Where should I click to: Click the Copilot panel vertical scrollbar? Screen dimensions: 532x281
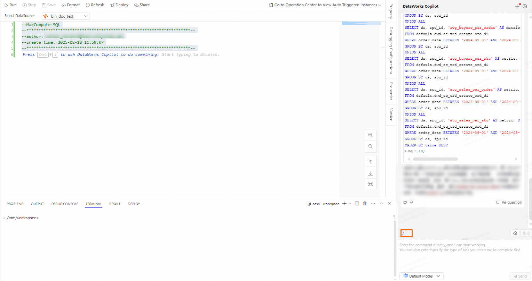pos(530,199)
